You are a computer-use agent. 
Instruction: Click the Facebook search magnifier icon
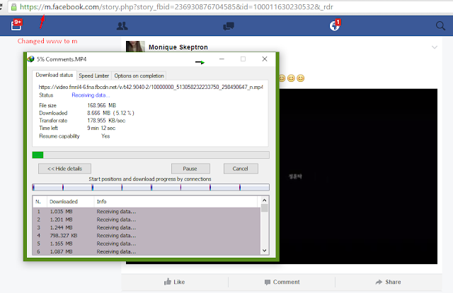(440, 26)
